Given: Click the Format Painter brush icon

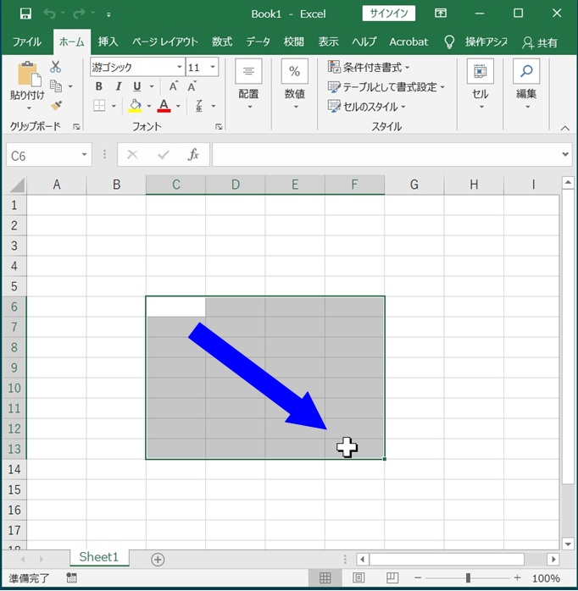Looking at the screenshot, I should 56,106.
